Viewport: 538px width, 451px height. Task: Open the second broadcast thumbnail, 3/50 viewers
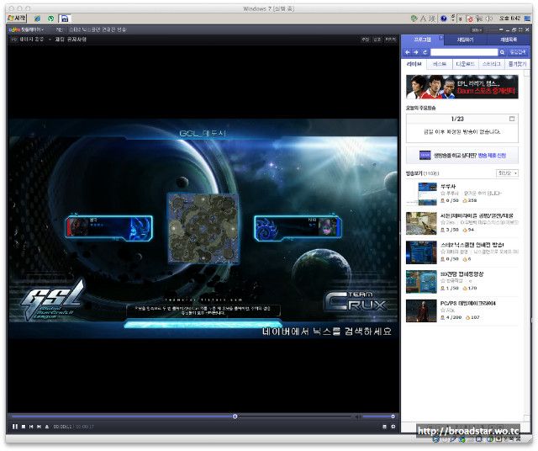[x=421, y=223]
